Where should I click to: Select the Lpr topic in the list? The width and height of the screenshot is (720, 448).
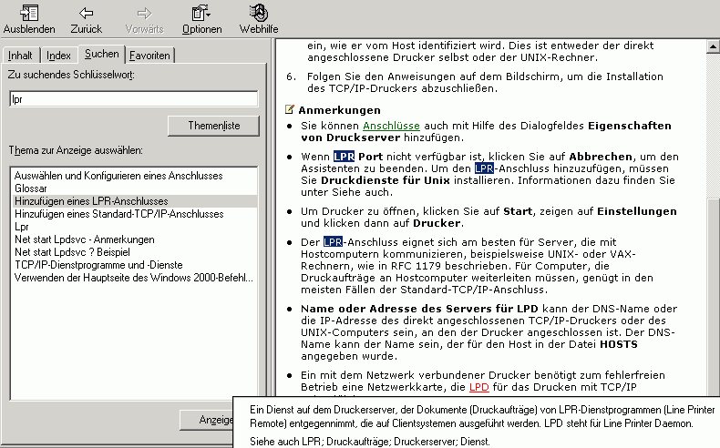pyautogui.click(x=133, y=227)
